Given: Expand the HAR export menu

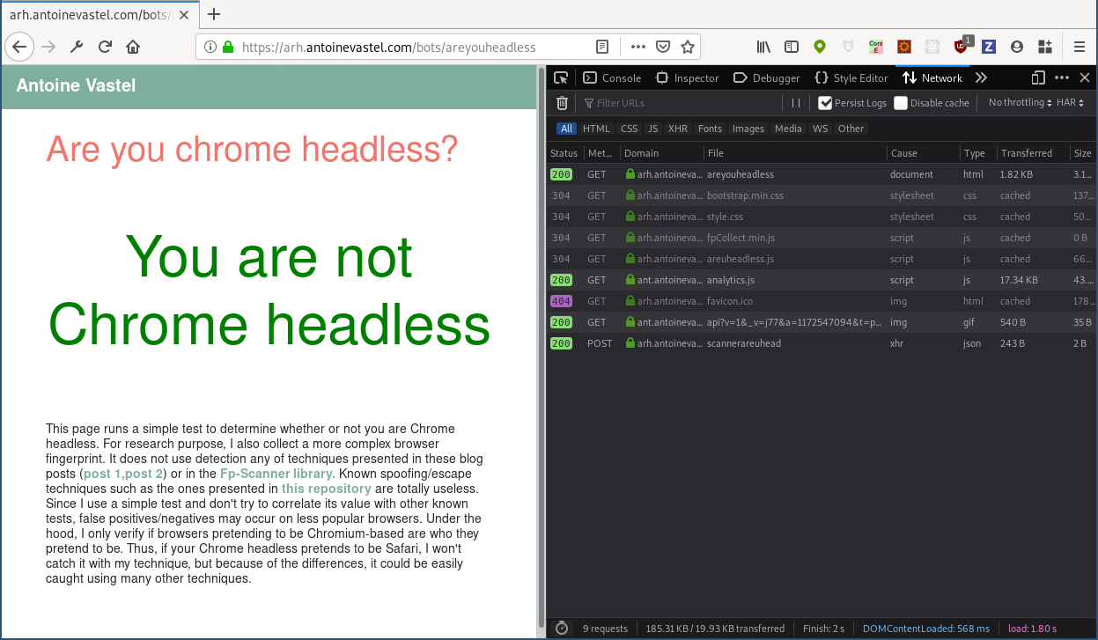Looking at the screenshot, I should 1071,103.
